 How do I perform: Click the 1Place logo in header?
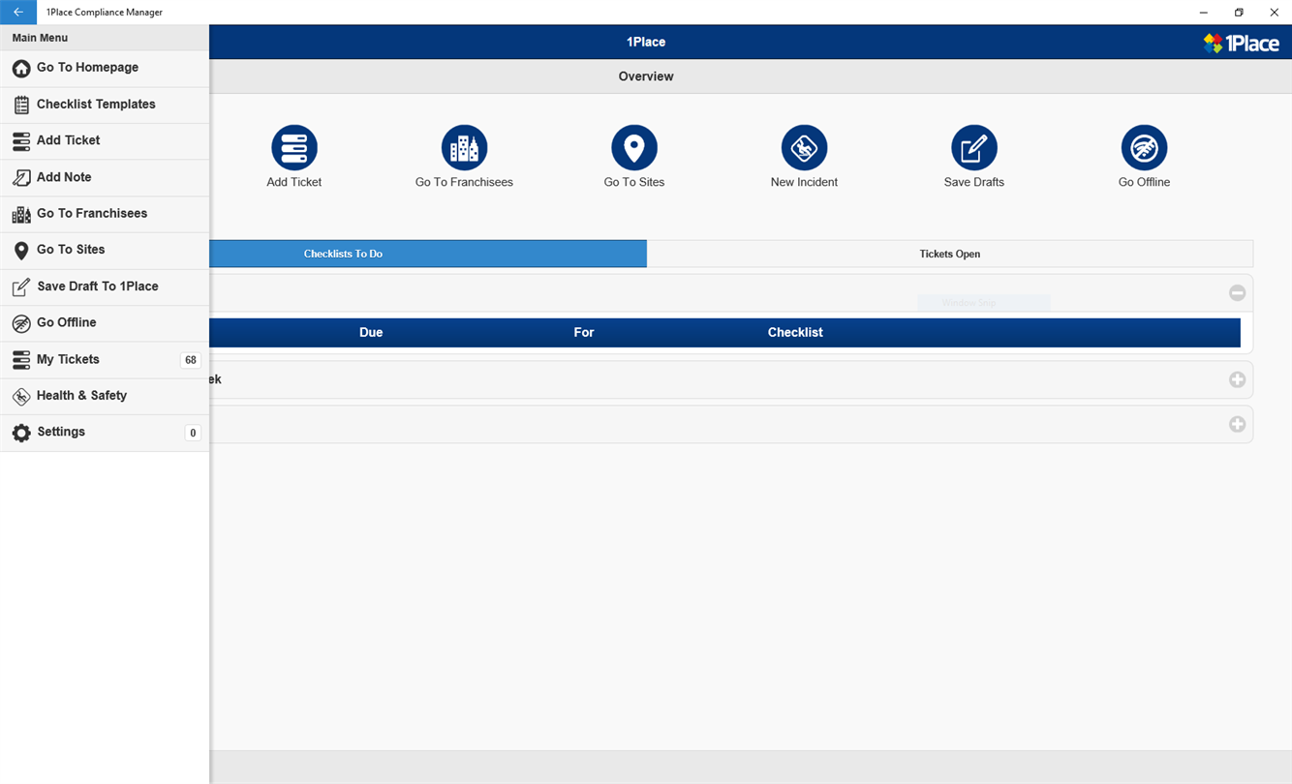1242,43
